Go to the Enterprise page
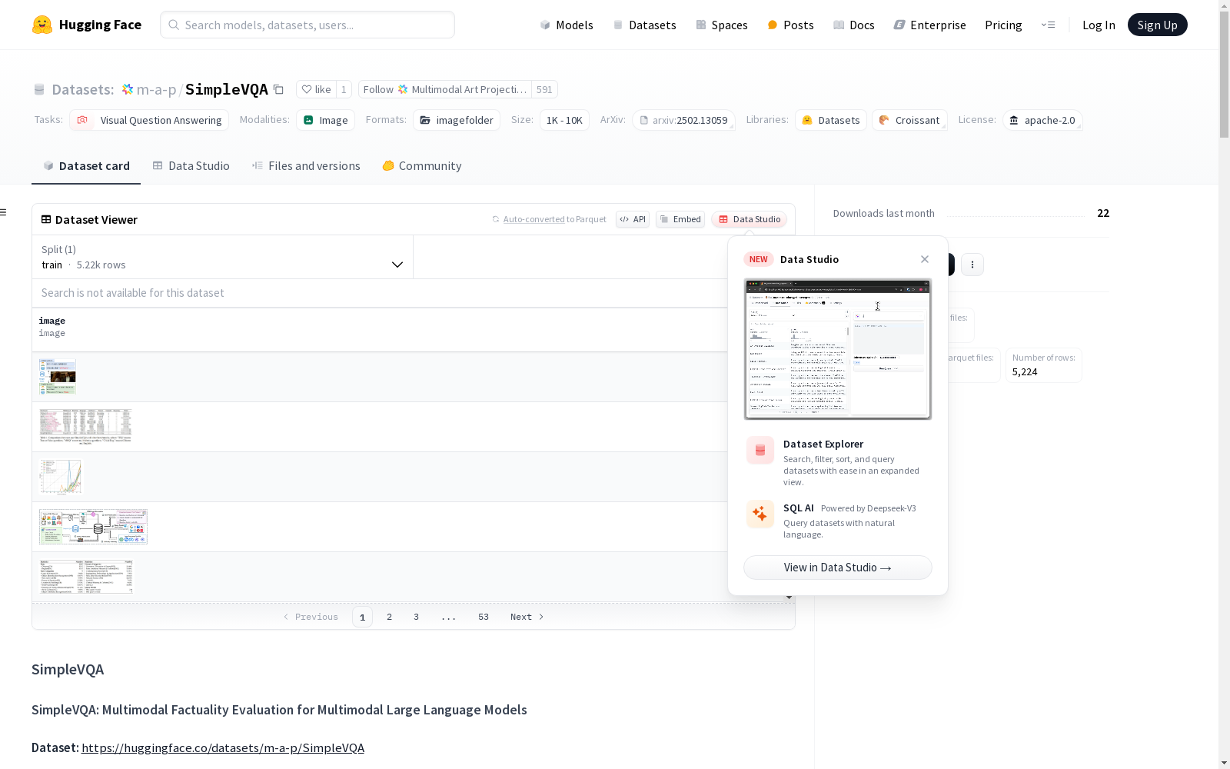Image resolution: width=1230 pixels, height=769 pixels. [930, 25]
